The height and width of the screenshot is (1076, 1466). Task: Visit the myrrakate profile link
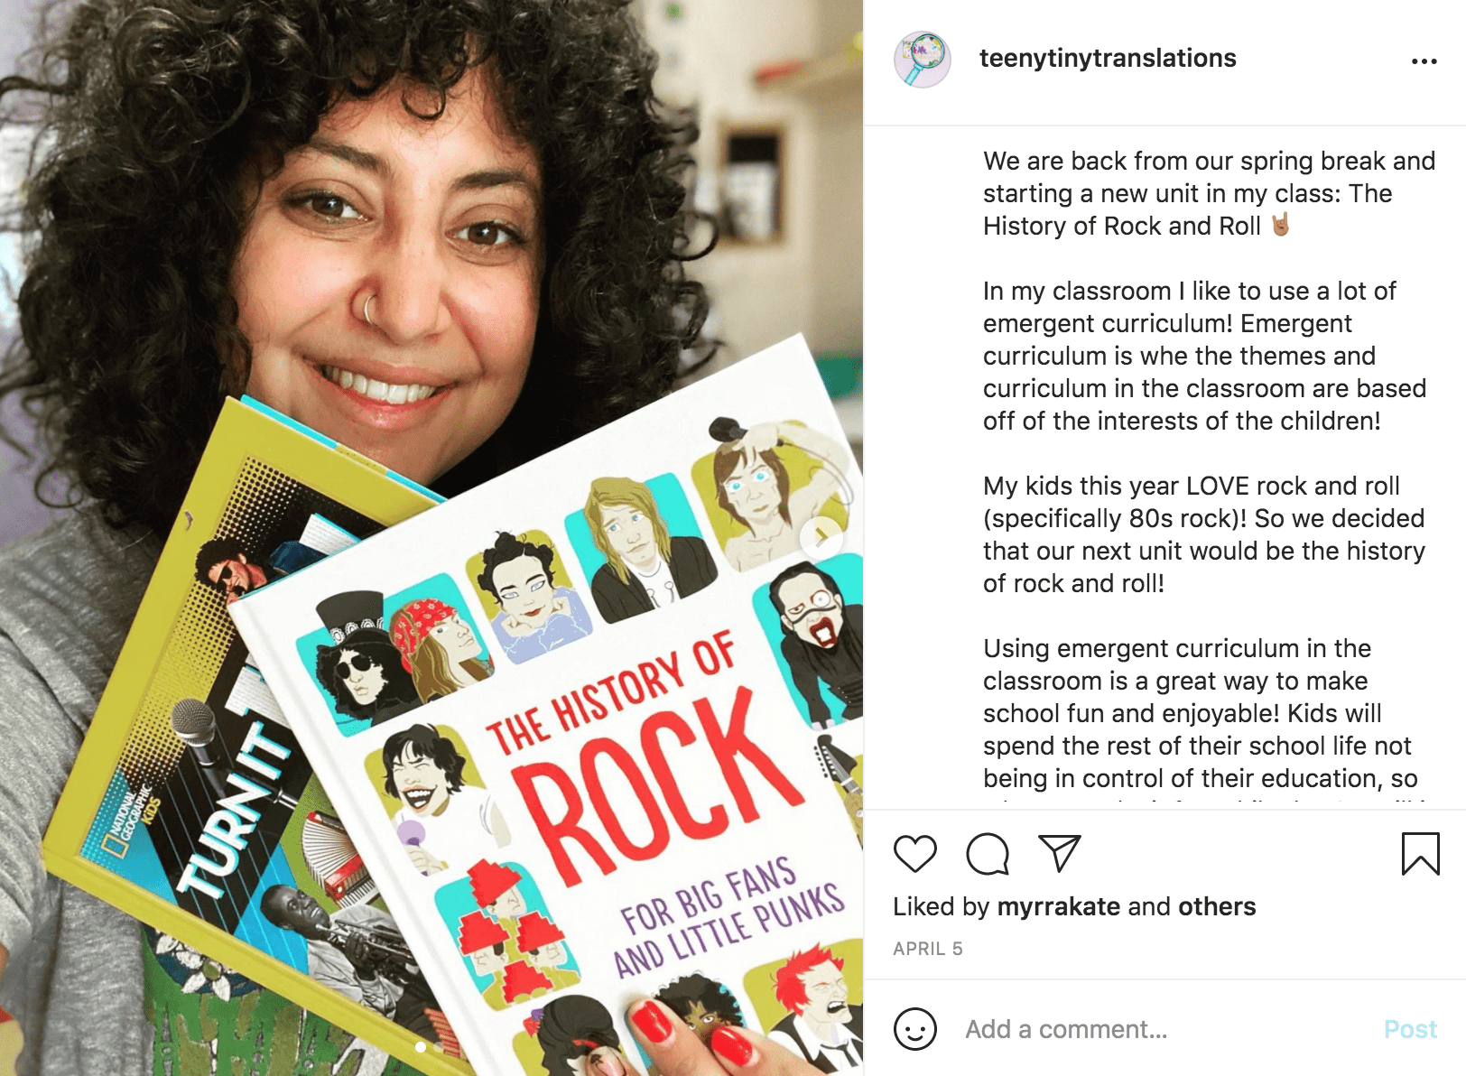coord(1058,906)
